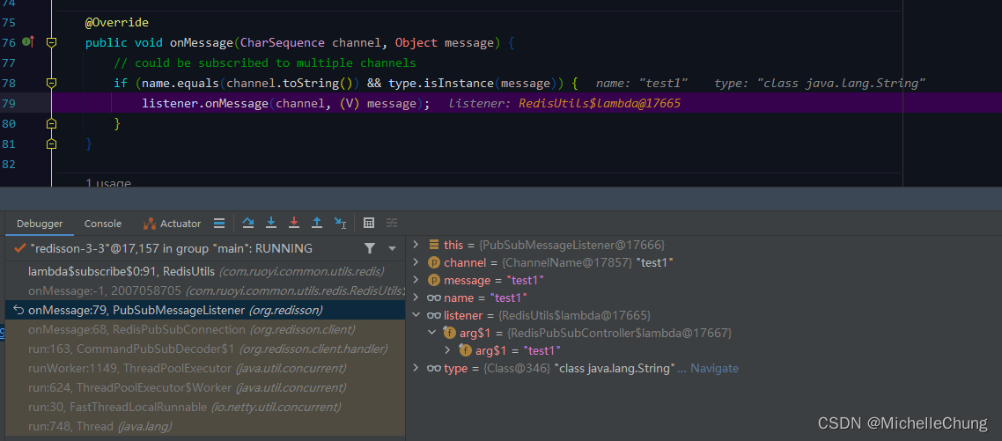This screenshot has width=1002, height=441.
Task: Click the red Force Step Into icon
Action: (x=294, y=223)
